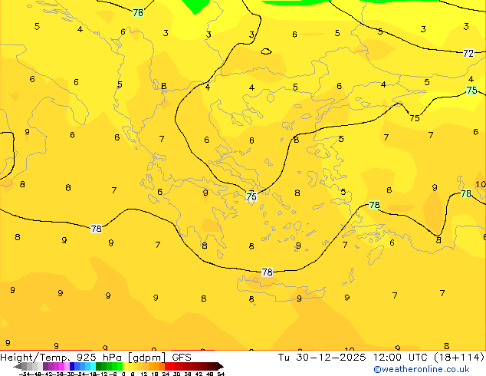
Task: Click the 75 contour label in map center
Action: pyautogui.click(x=251, y=197)
